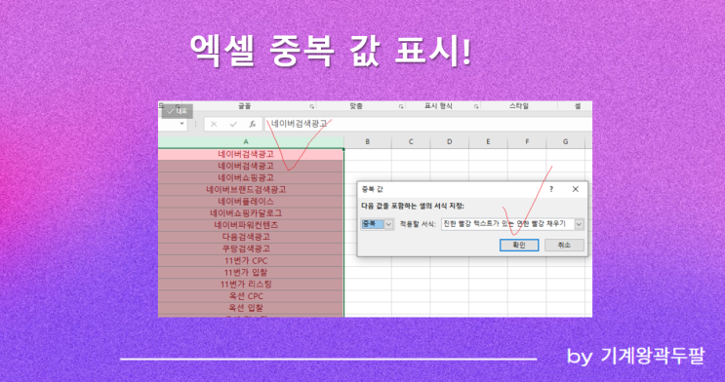725x382 pixels.
Task: Click the 다음검색광고 cell
Action: click(251, 237)
